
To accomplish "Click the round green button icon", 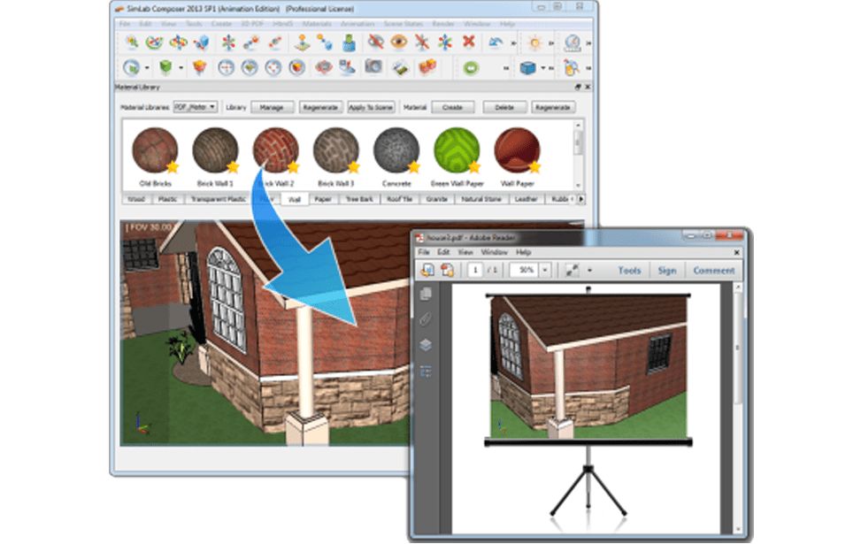I will click(x=471, y=68).
